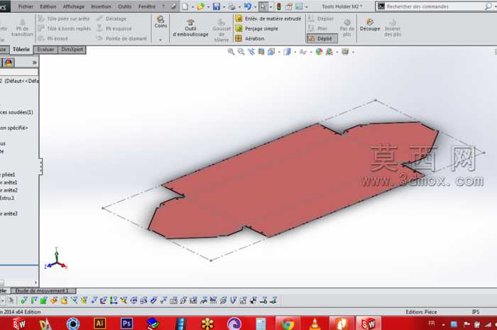The width and height of the screenshot is (497, 330).
Task: Open the Fichier menu
Action: pos(26,6)
